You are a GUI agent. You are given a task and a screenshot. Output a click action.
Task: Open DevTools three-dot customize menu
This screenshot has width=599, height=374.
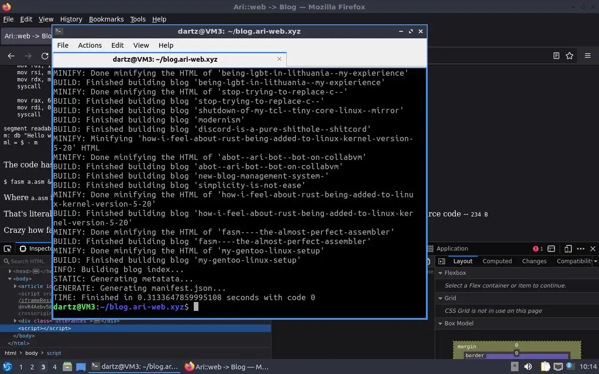(x=581, y=249)
